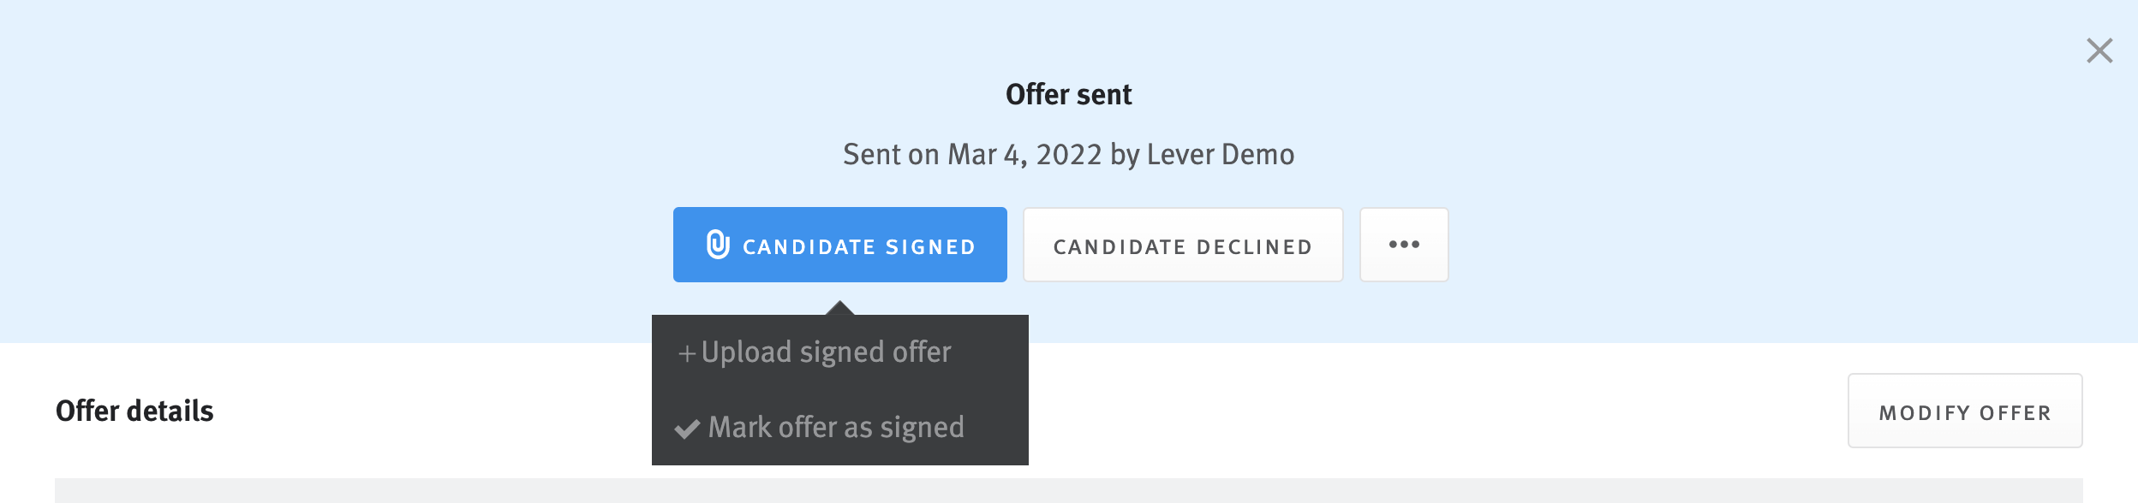Collapse the signed offer dropdown menu
This screenshot has width=2138, height=503.
(841, 246)
